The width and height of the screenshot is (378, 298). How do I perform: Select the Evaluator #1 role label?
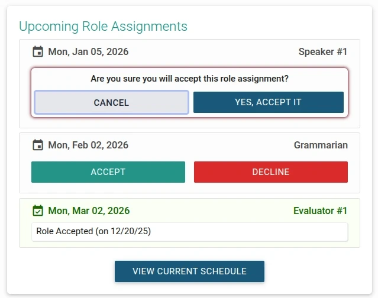click(320, 211)
